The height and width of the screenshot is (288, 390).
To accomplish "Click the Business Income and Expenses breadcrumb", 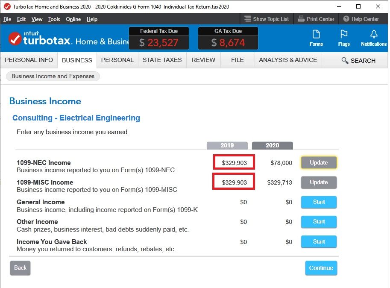I will (53, 76).
